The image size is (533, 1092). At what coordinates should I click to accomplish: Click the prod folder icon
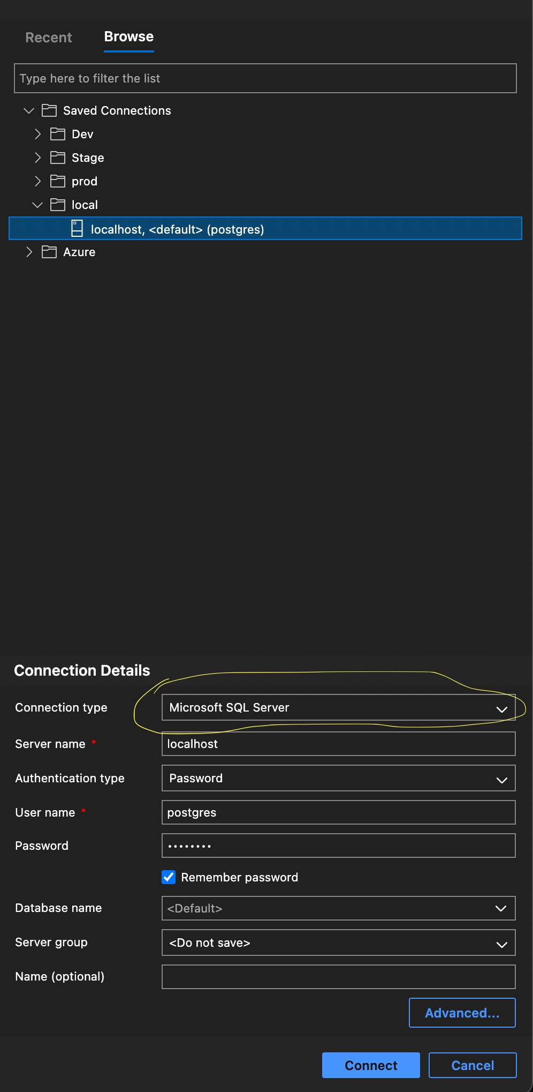[x=57, y=181]
